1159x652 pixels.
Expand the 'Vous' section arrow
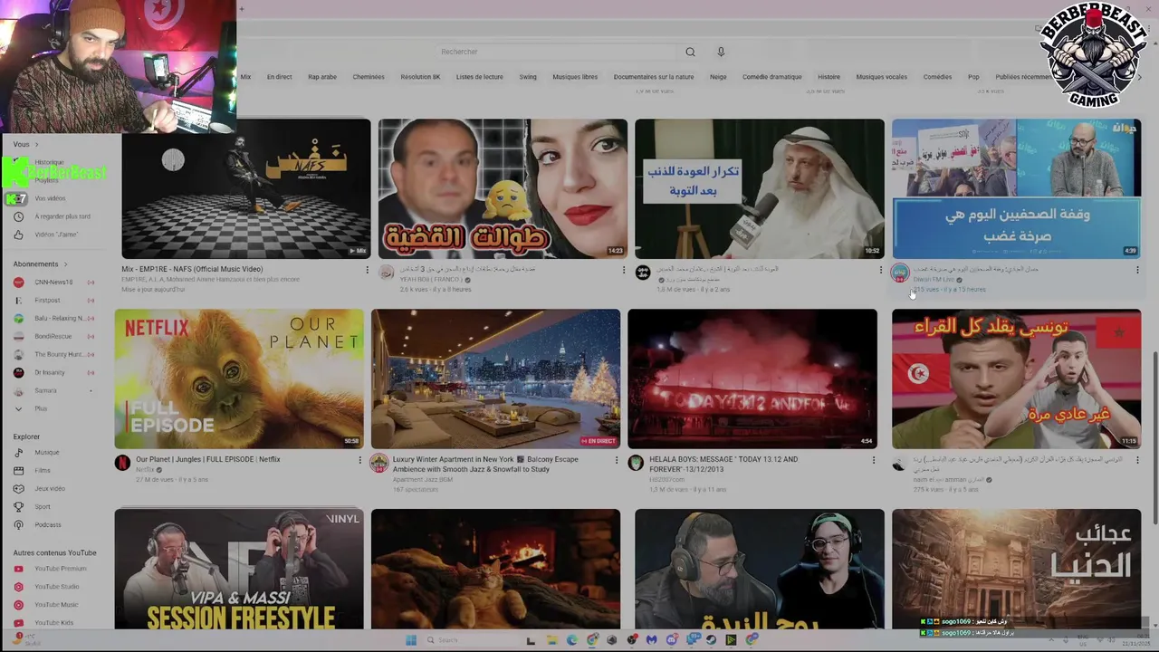tap(37, 144)
